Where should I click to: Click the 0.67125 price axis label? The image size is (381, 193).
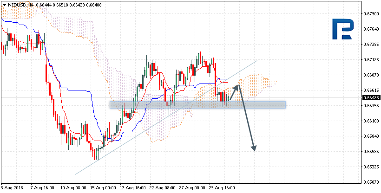click(370, 59)
